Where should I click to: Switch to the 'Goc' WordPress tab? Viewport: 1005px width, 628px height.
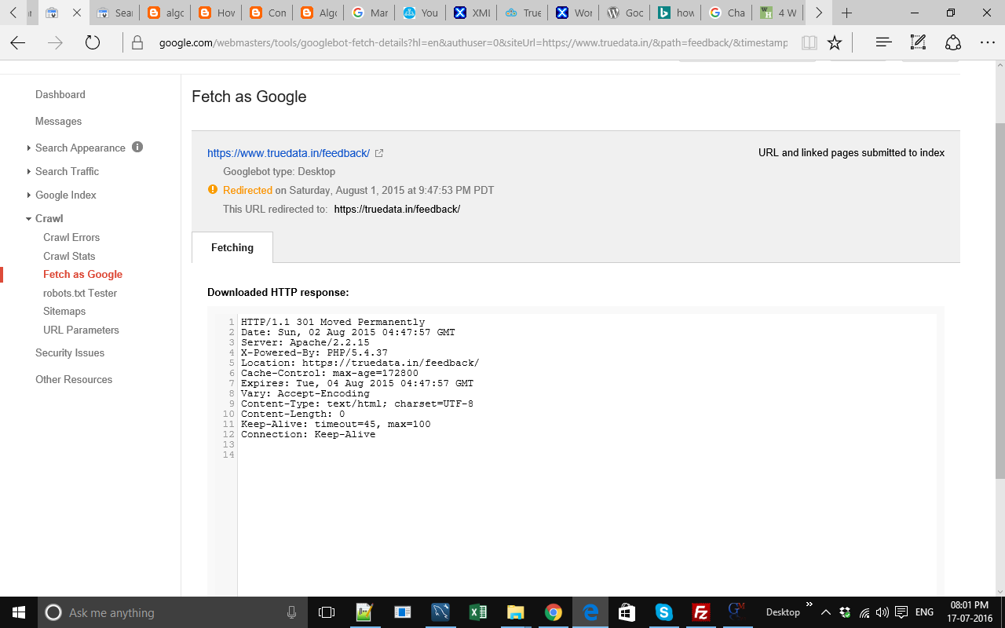click(x=625, y=13)
